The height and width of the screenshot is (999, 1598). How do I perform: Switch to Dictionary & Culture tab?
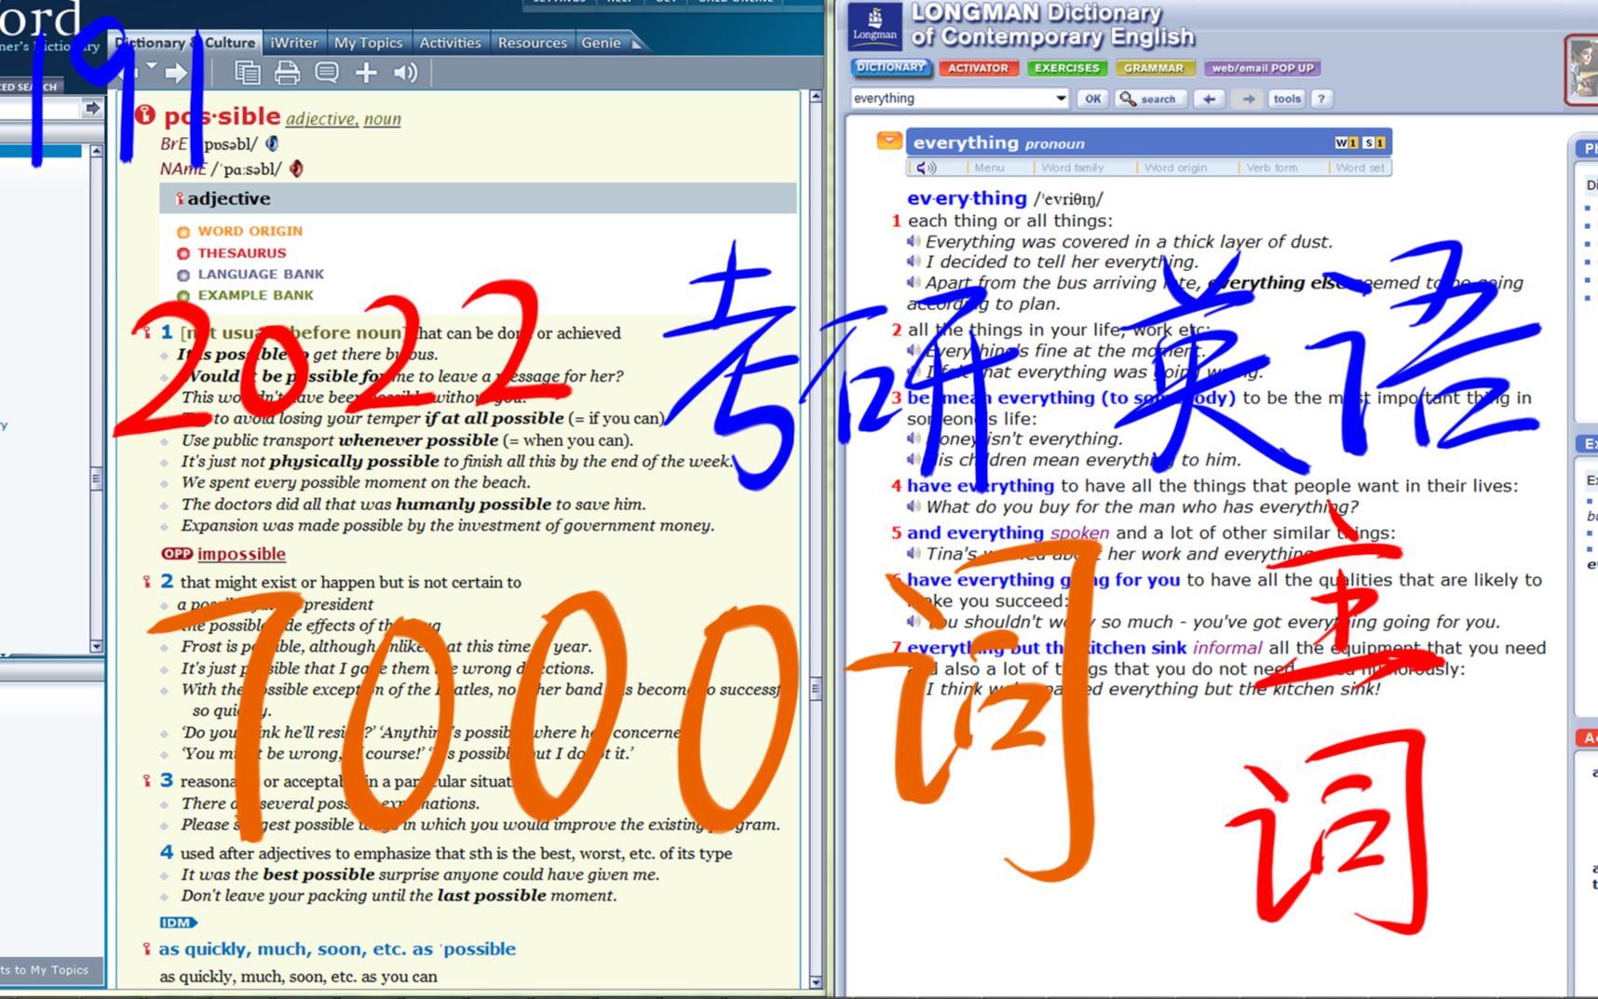(x=184, y=43)
